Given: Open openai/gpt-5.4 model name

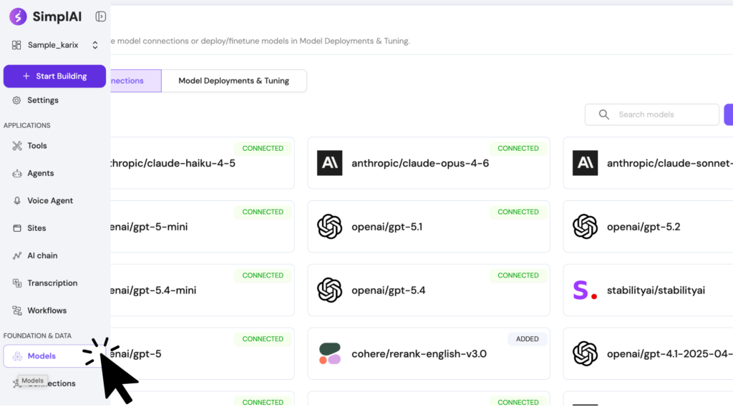Looking at the screenshot, I should click(x=389, y=290).
